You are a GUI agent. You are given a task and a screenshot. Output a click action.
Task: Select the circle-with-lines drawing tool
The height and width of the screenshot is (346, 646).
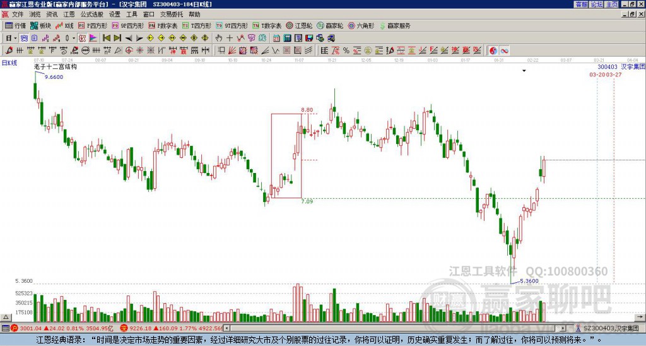(85, 51)
